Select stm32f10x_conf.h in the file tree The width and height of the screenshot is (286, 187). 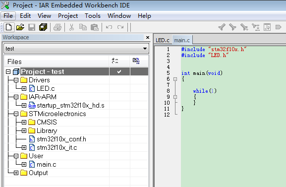tap(61, 139)
